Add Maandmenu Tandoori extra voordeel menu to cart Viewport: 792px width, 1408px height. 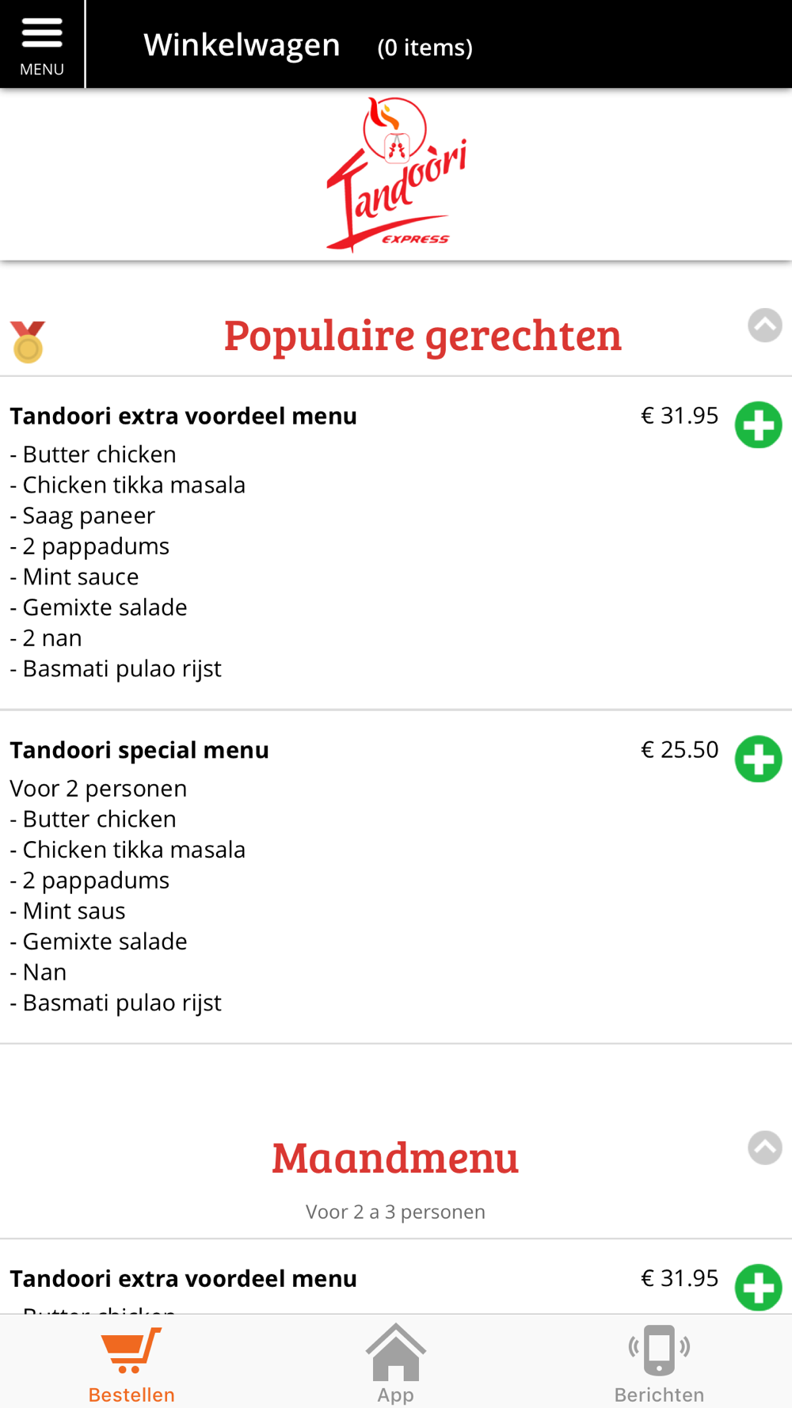pos(759,1288)
